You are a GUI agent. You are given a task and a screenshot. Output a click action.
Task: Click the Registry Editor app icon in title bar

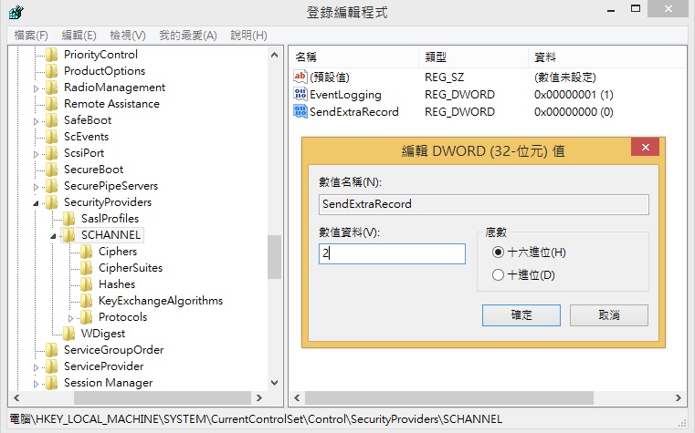point(16,13)
